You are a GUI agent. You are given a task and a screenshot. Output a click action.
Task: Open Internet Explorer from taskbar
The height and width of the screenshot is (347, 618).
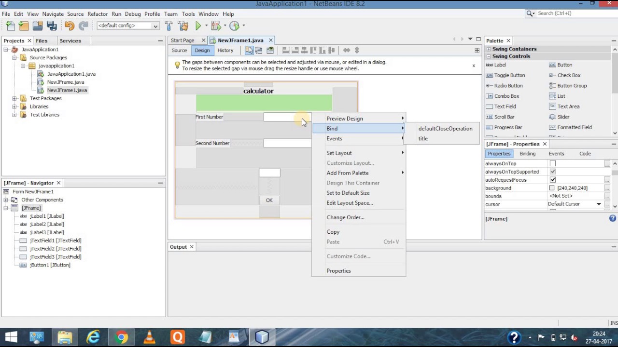click(x=93, y=337)
